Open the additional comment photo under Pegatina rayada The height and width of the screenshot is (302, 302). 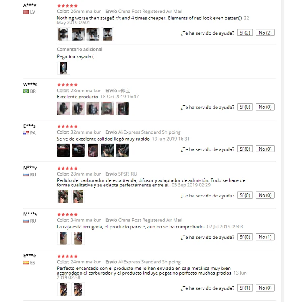point(63,68)
